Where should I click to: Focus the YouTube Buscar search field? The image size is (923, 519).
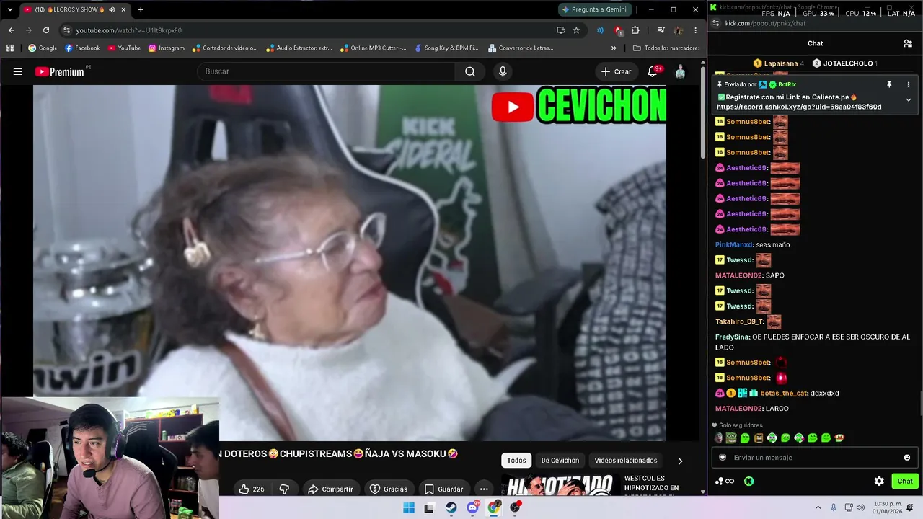(326, 71)
